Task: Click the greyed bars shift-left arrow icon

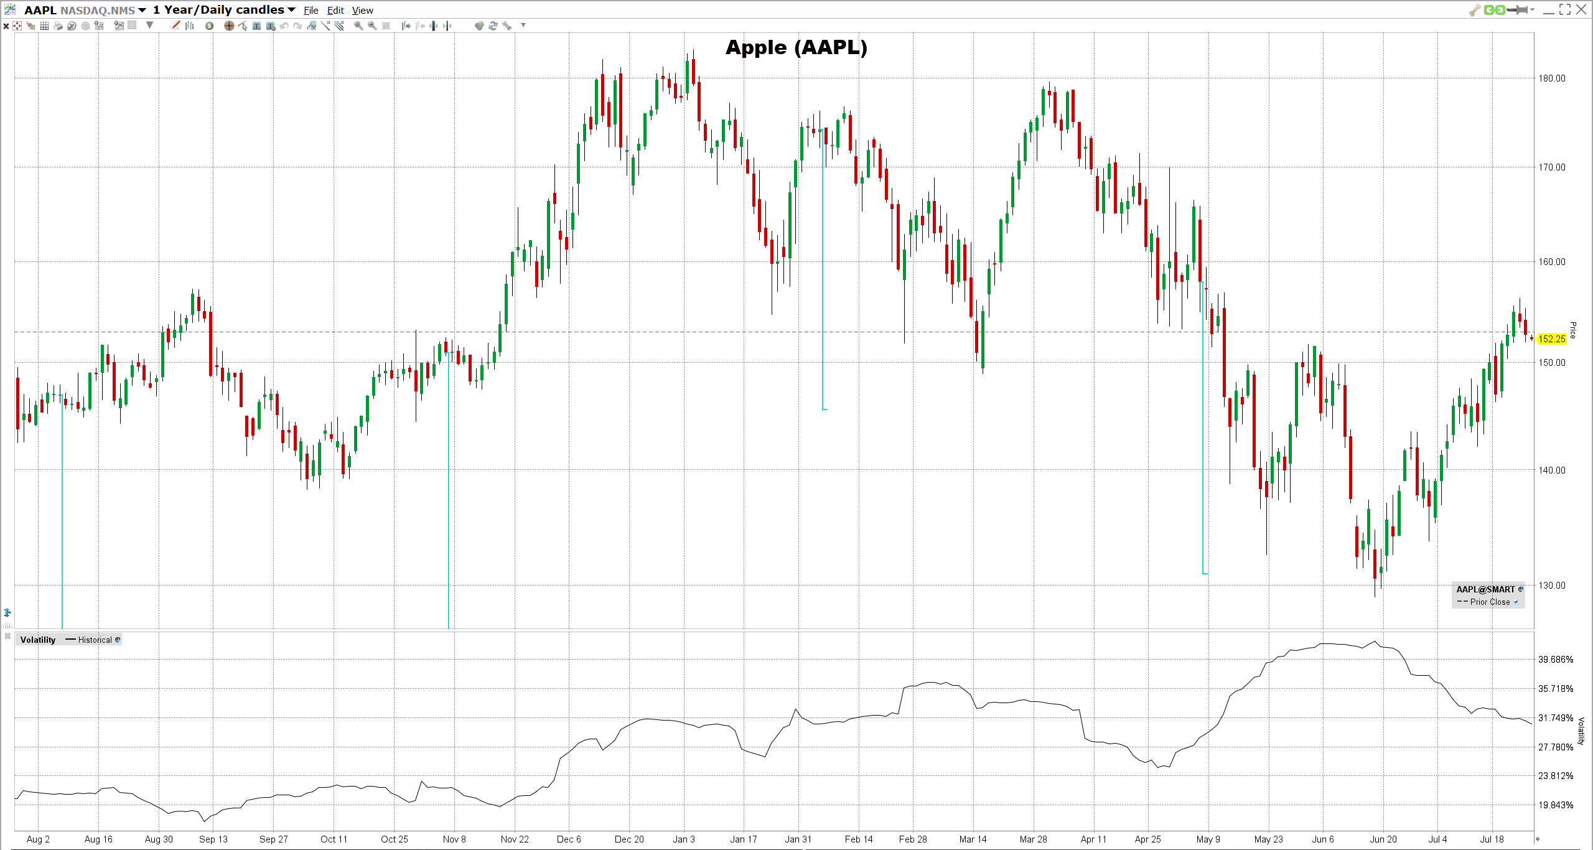Action: click(x=420, y=26)
